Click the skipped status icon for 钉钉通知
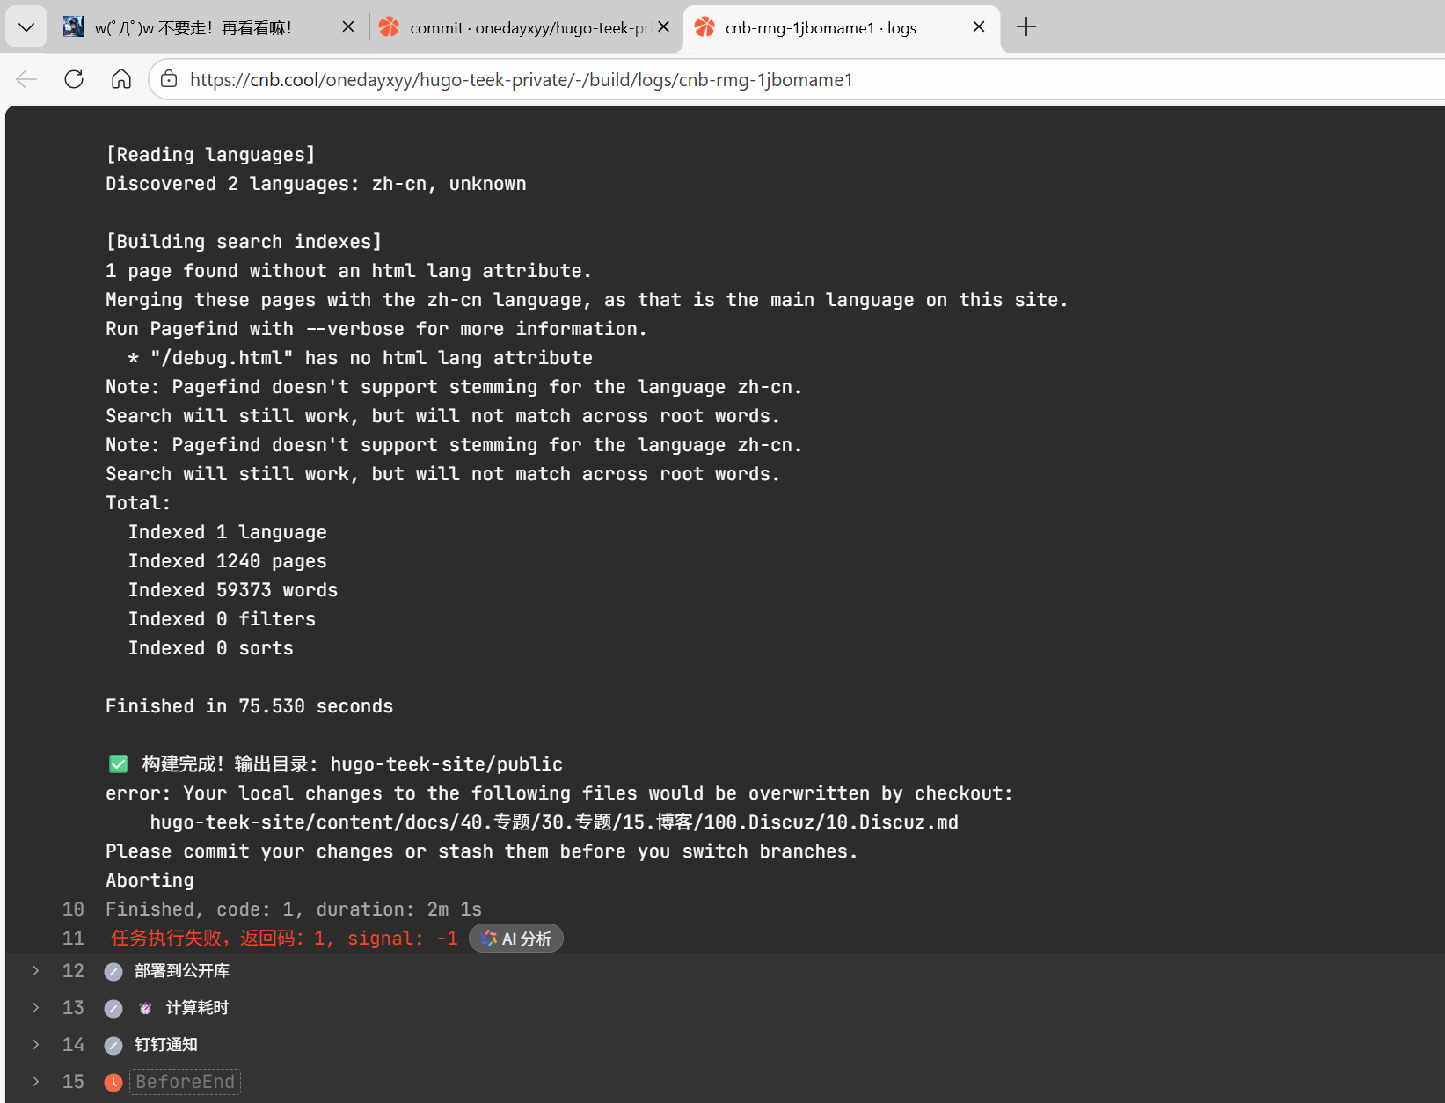The width and height of the screenshot is (1445, 1103). coord(113,1045)
